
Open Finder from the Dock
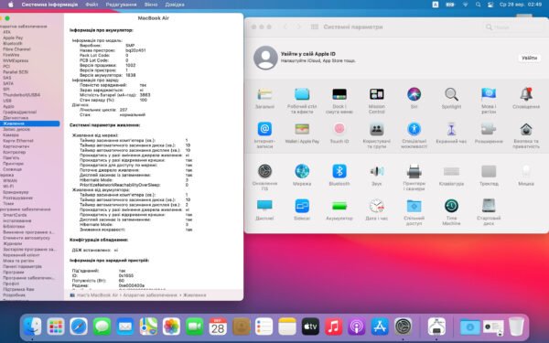click(32, 327)
